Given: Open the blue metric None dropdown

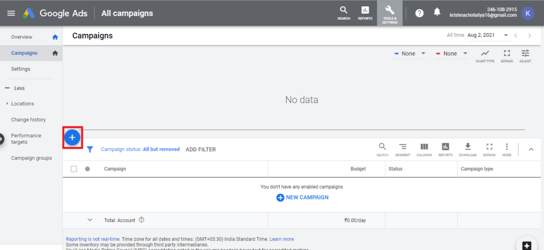Looking at the screenshot, I should pos(411,54).
